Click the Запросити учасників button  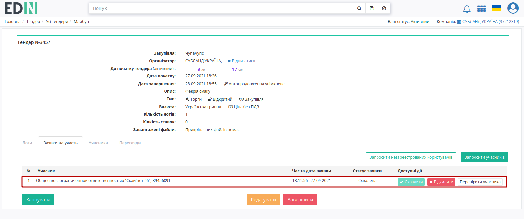tap(484, 157)
